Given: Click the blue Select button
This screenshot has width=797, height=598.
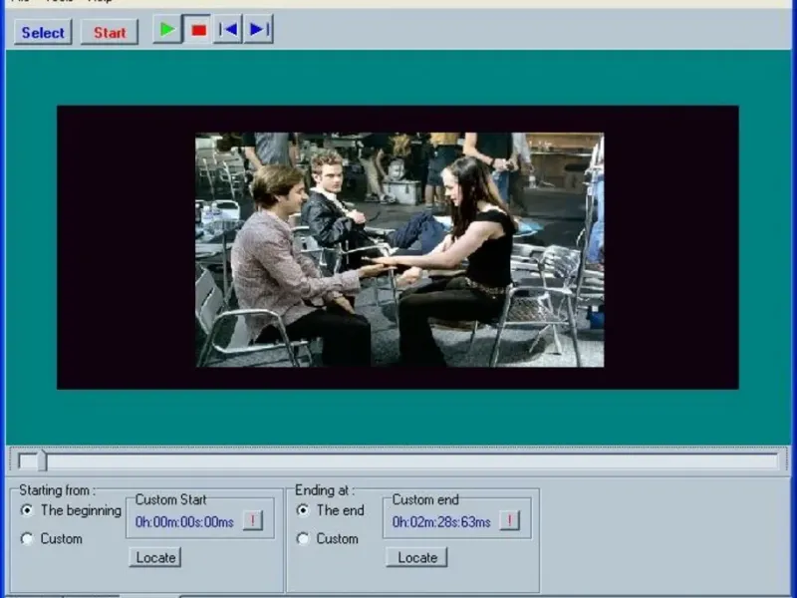Looking at the screenshot, I should [x=43, y=33].
